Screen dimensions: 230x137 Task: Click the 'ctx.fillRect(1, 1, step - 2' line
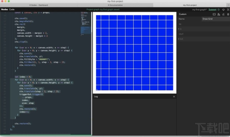(x=42, y=62)
